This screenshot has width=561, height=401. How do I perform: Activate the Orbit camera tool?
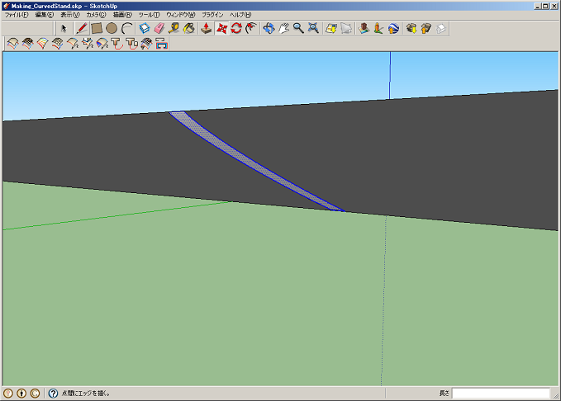point(268,28)
